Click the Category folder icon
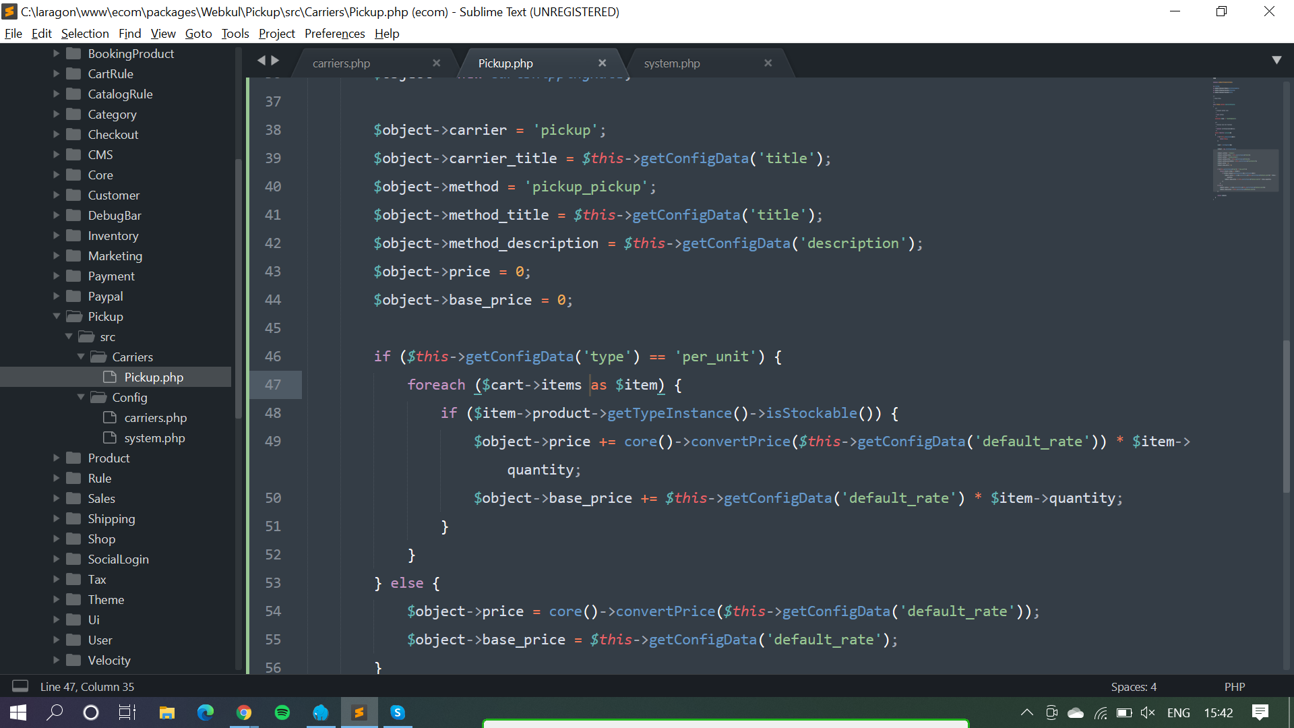The width and height of the screenshot is (1294, 728). point(74,114)
